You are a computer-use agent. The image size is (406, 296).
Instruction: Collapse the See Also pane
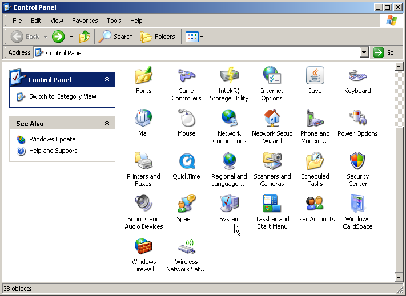(107, 123)
